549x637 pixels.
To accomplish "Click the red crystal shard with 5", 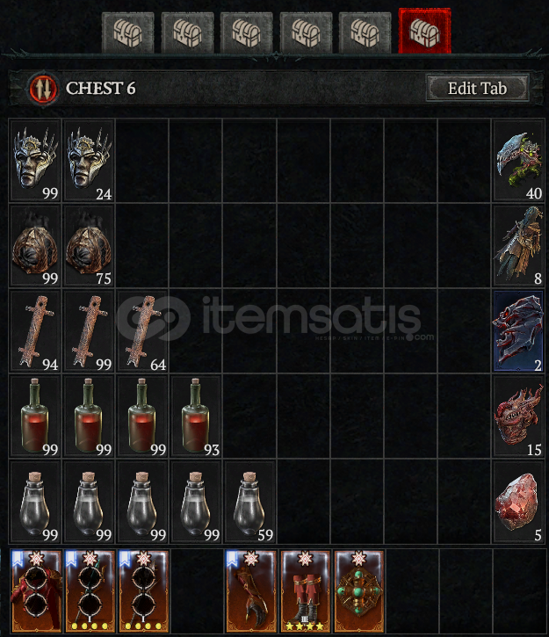I will point(518,503).
